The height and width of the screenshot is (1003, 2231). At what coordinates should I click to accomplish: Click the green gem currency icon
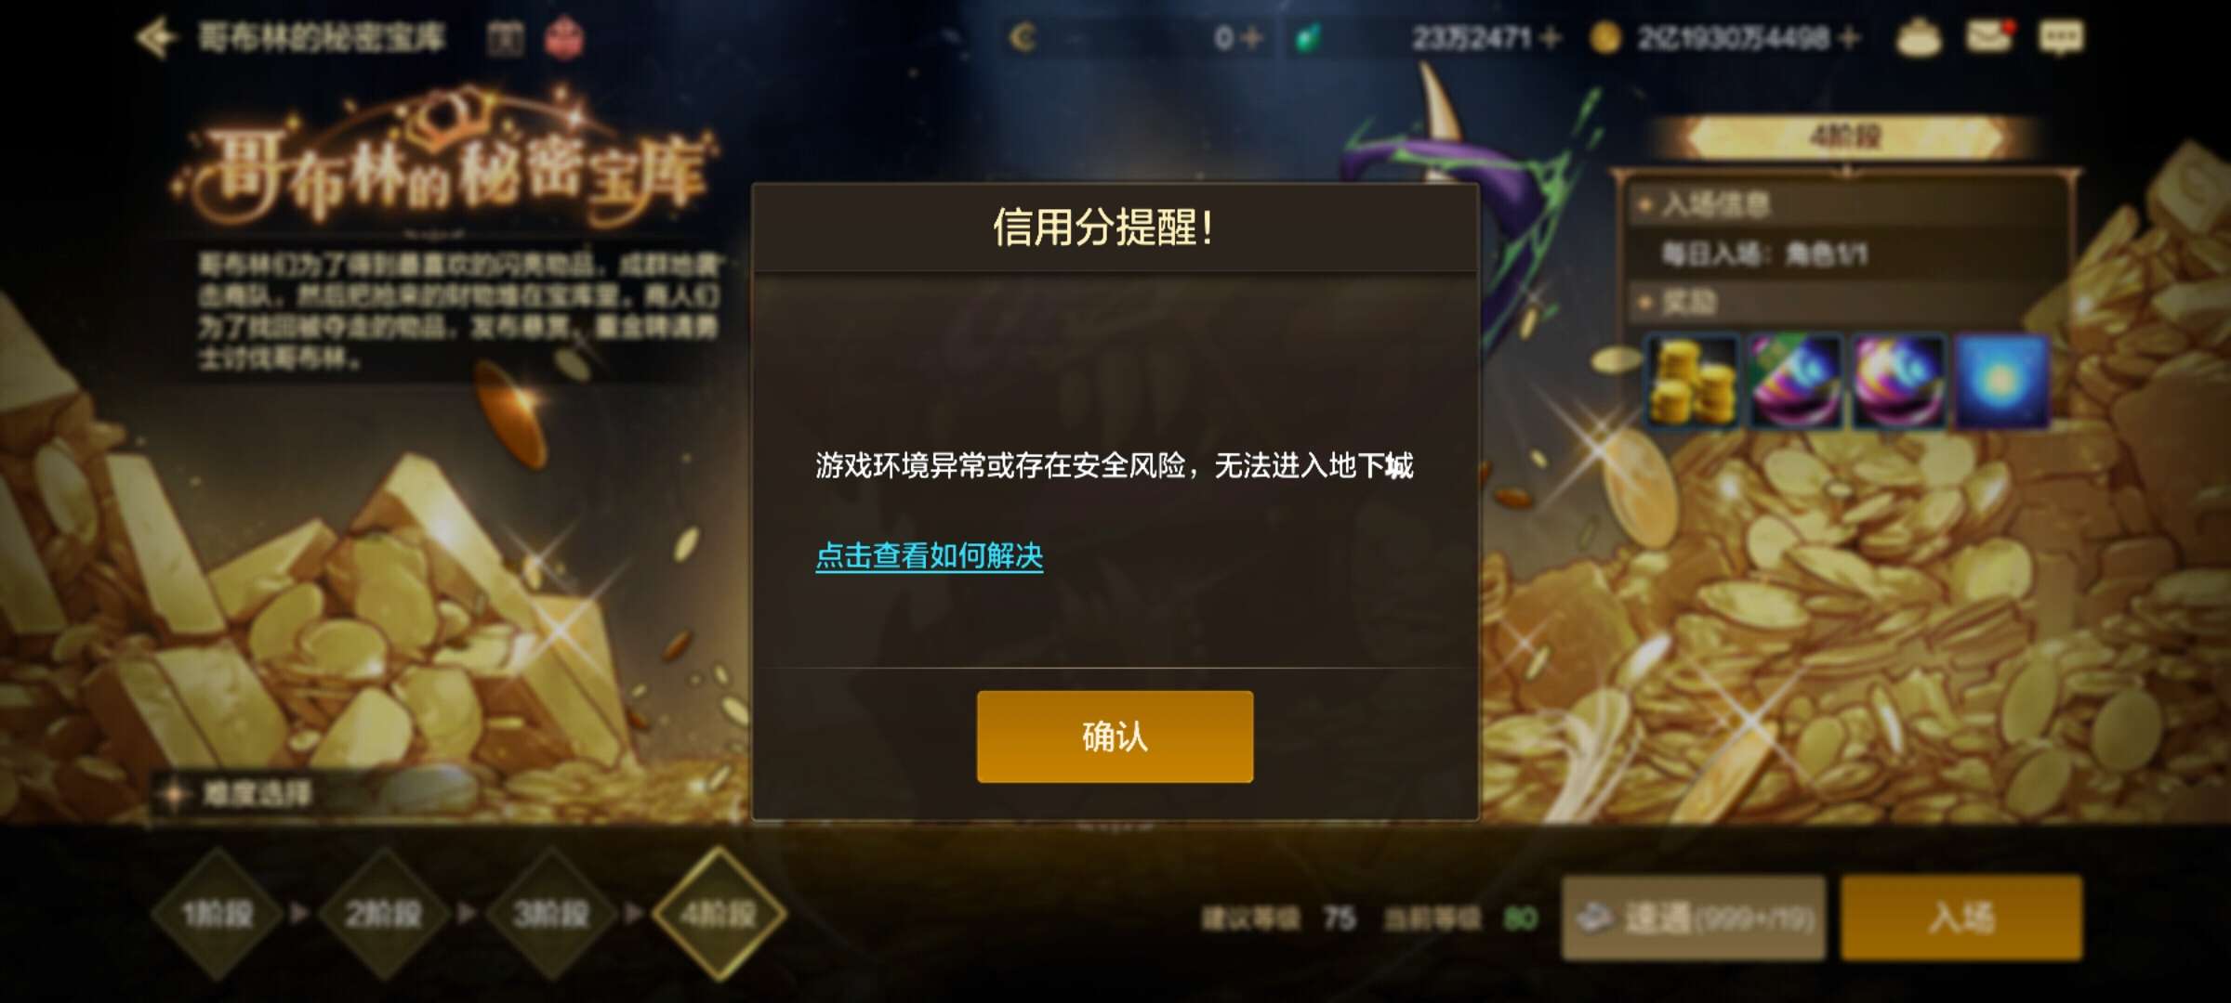pyautogui.click(x=1309, y=38)
